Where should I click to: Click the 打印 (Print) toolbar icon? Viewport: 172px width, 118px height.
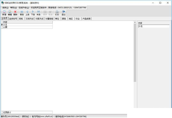pos(57,13)
